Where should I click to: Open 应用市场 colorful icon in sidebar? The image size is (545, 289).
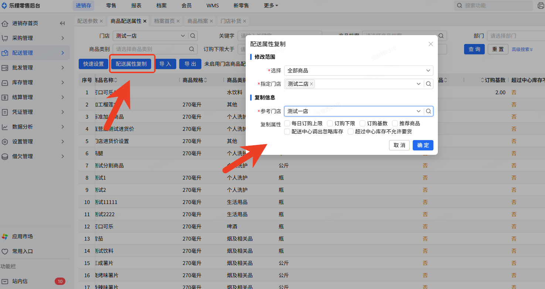click(x=5, y=237)
